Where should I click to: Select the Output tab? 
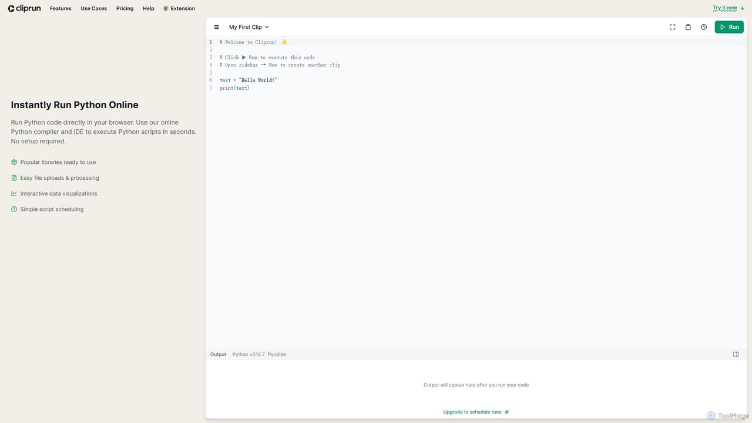[x=218, y=354]
